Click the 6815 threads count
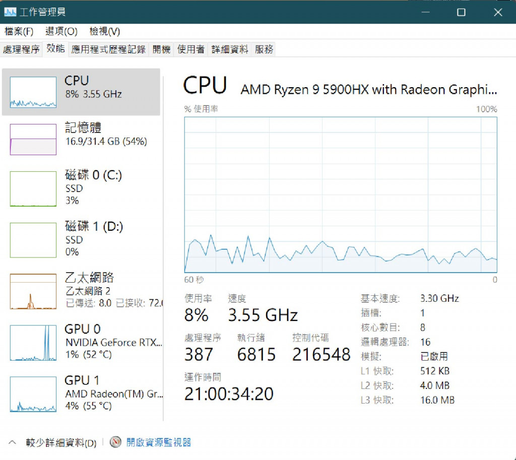This screenshot has width=516, height=460. [x=256, y=355]
